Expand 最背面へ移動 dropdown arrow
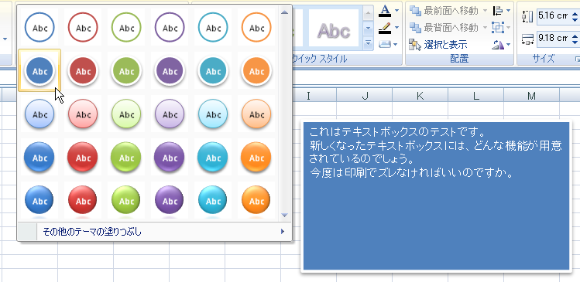 [485, 28]
